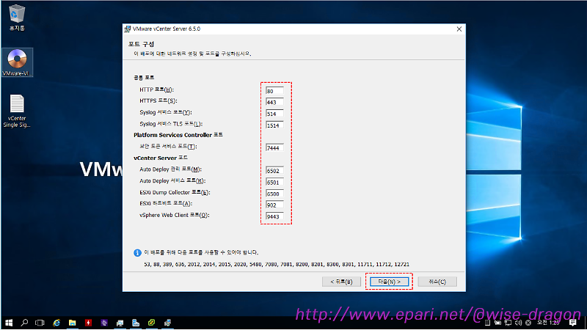Click the green VMware taskbar icon

point(151,323)
